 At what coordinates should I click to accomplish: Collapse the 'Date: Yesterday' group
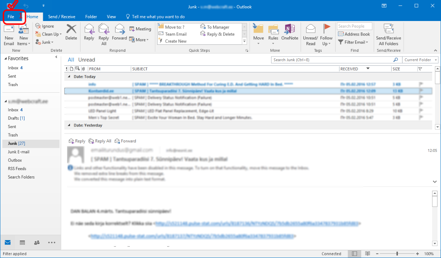[x=69, y=125]
